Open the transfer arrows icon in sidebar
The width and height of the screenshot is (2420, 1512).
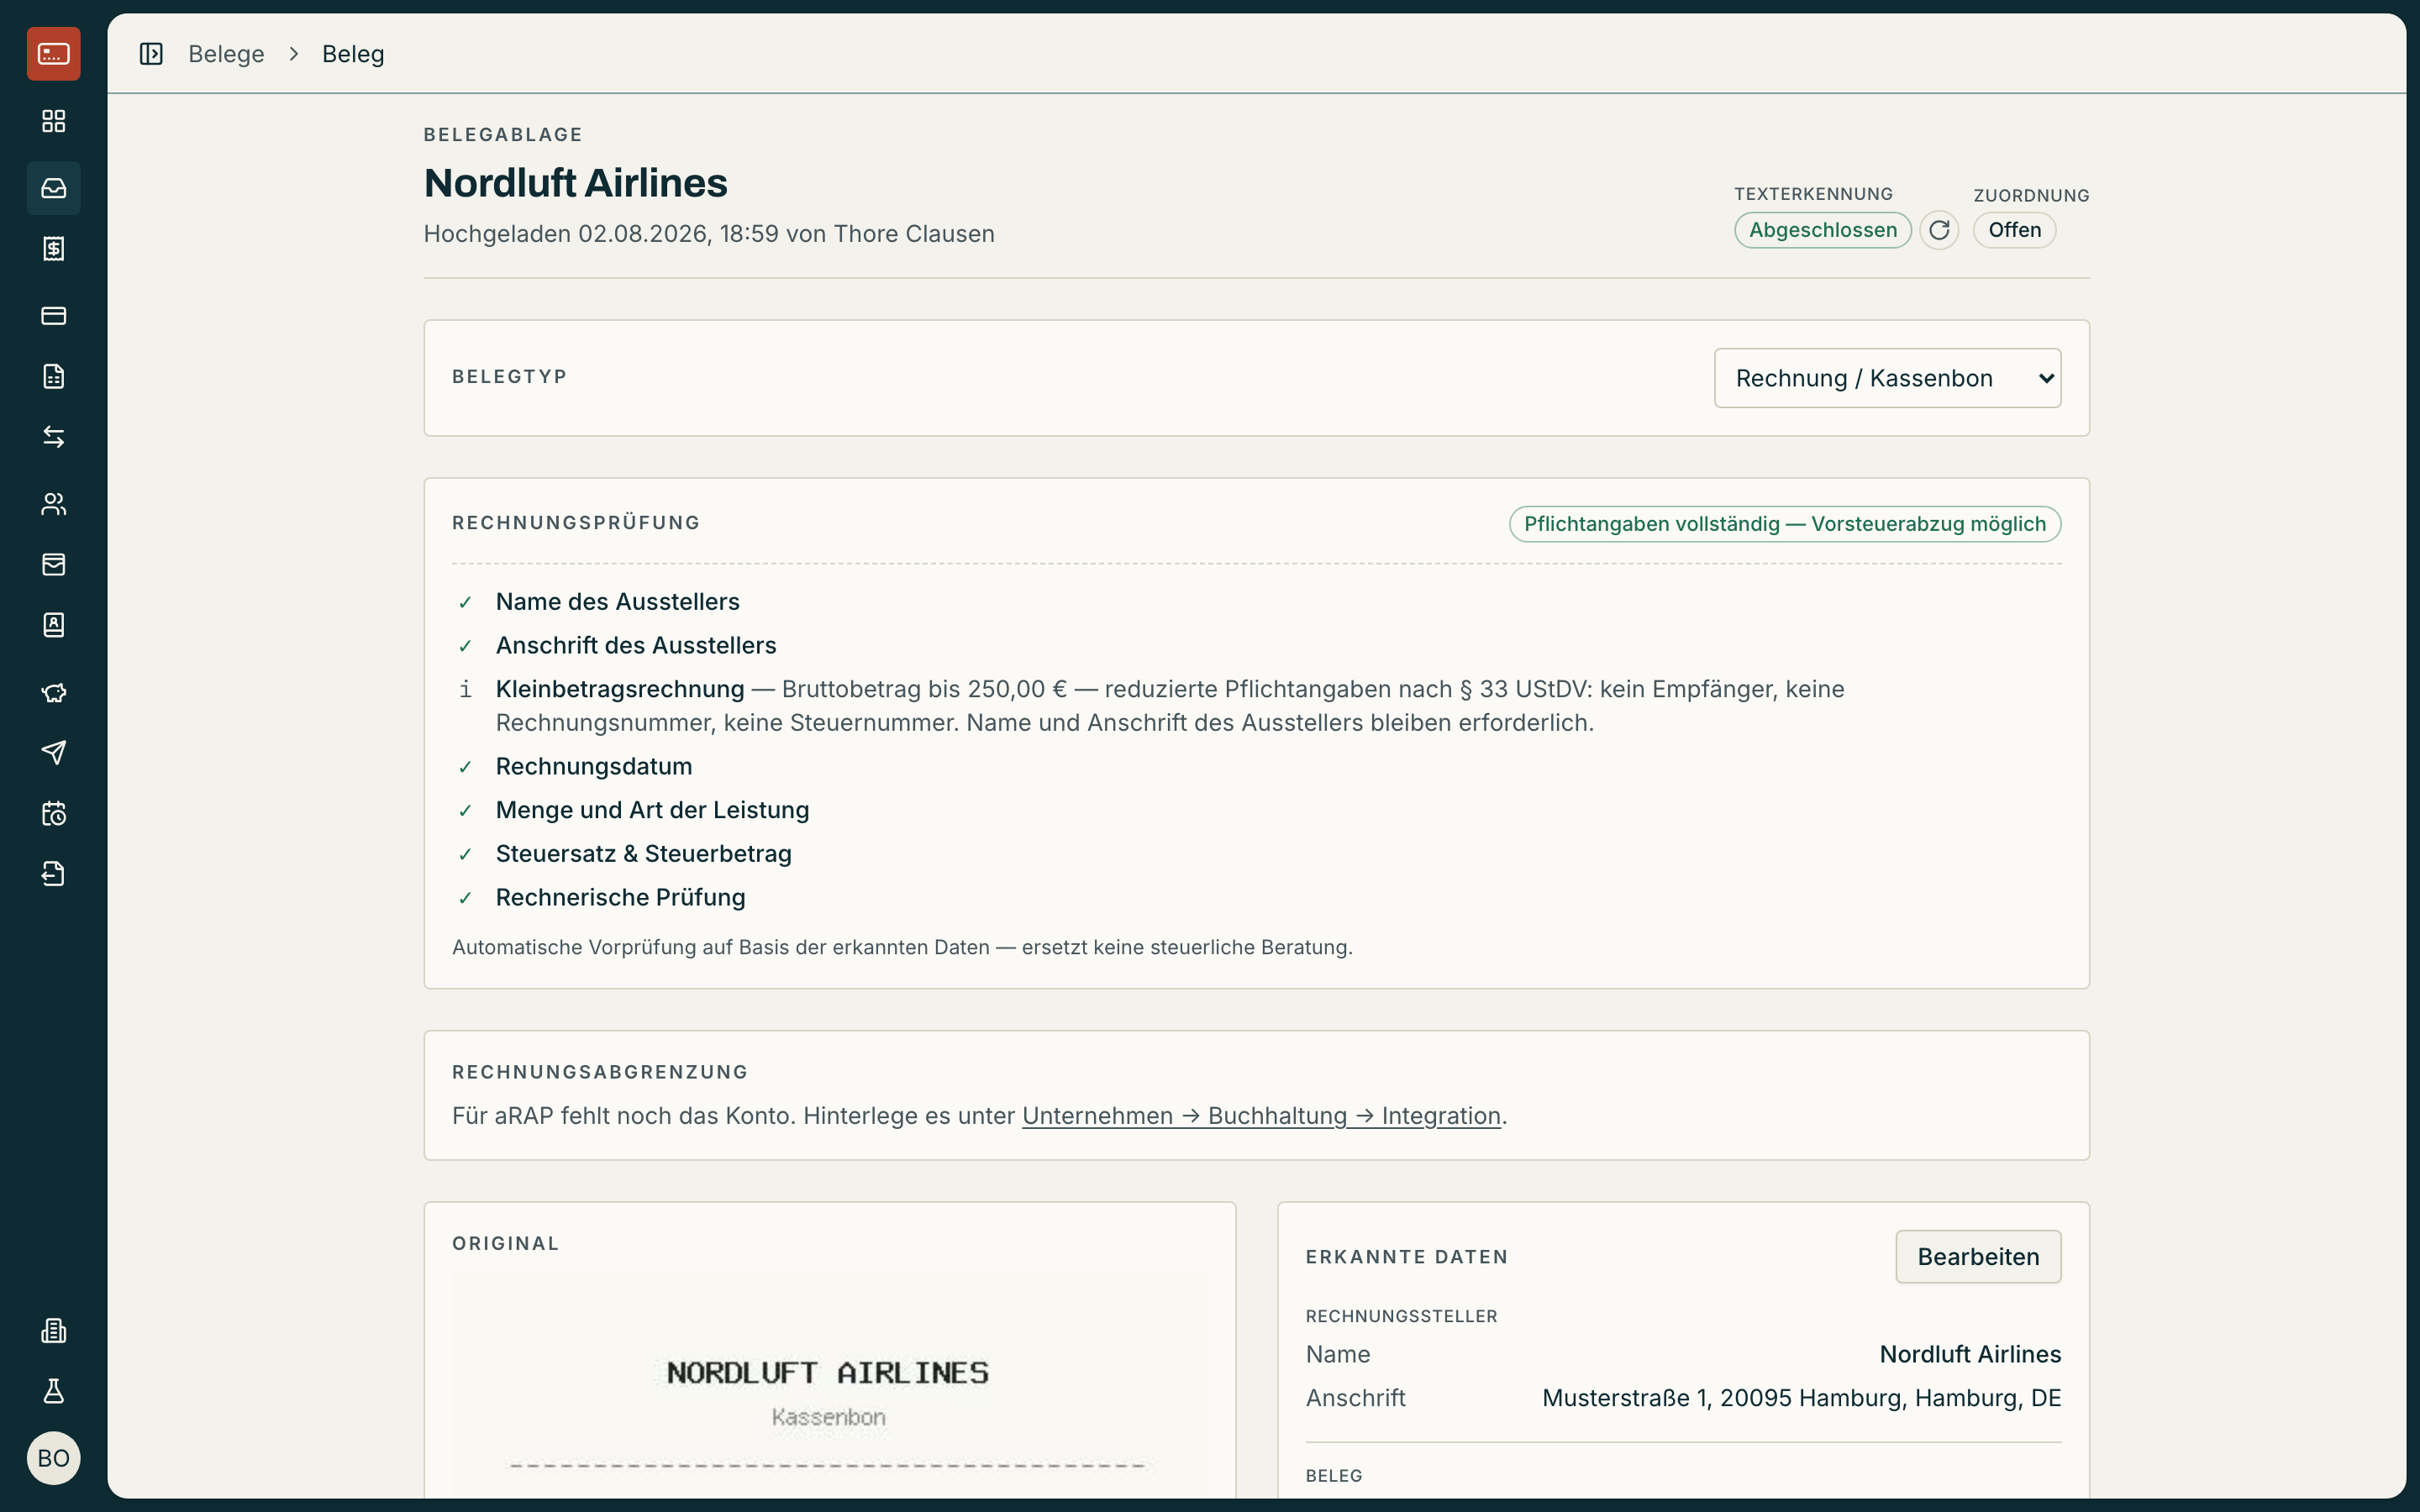coord(53,437)
